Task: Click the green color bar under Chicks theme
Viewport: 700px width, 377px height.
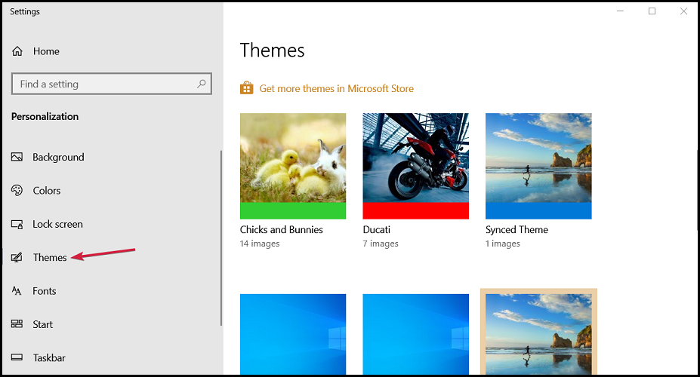Action: click(293, 211)
